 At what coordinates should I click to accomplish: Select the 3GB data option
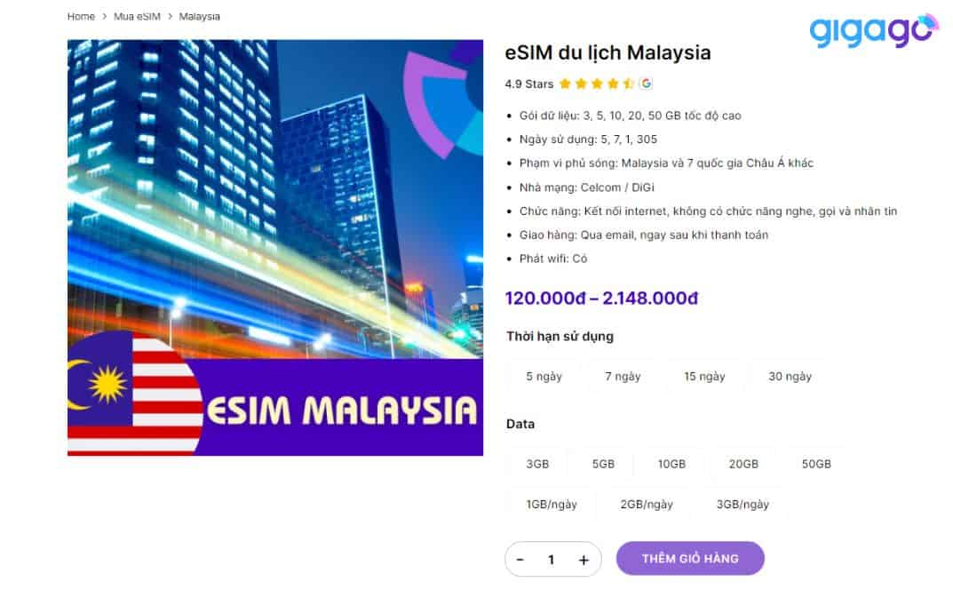click(x=537, y=464)
